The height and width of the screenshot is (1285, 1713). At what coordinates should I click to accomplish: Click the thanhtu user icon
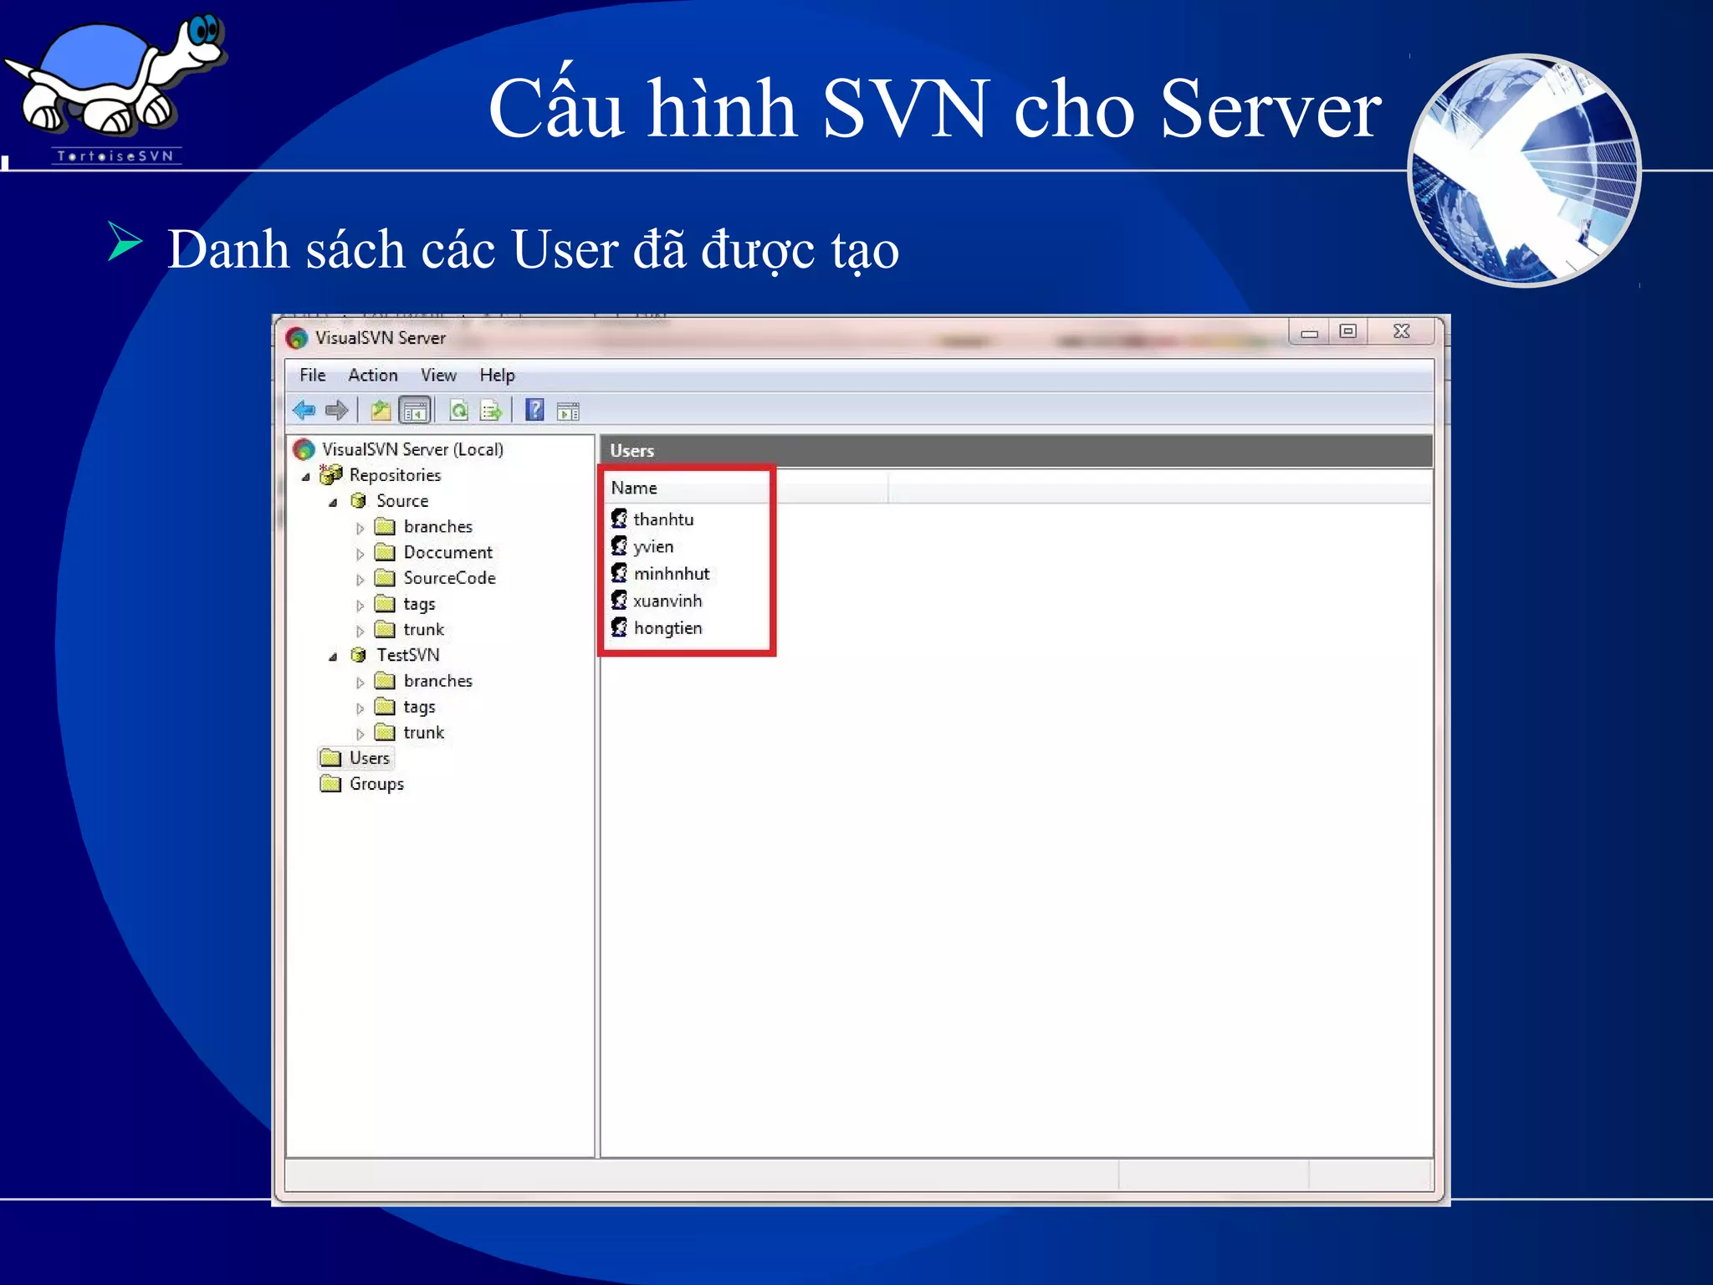tap(619, 519)
